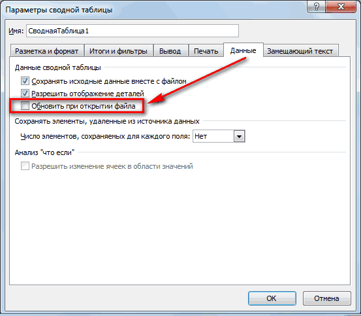
Task: Enable 'Обновить при открытии файла' checkbox
Action: (25, 106)
